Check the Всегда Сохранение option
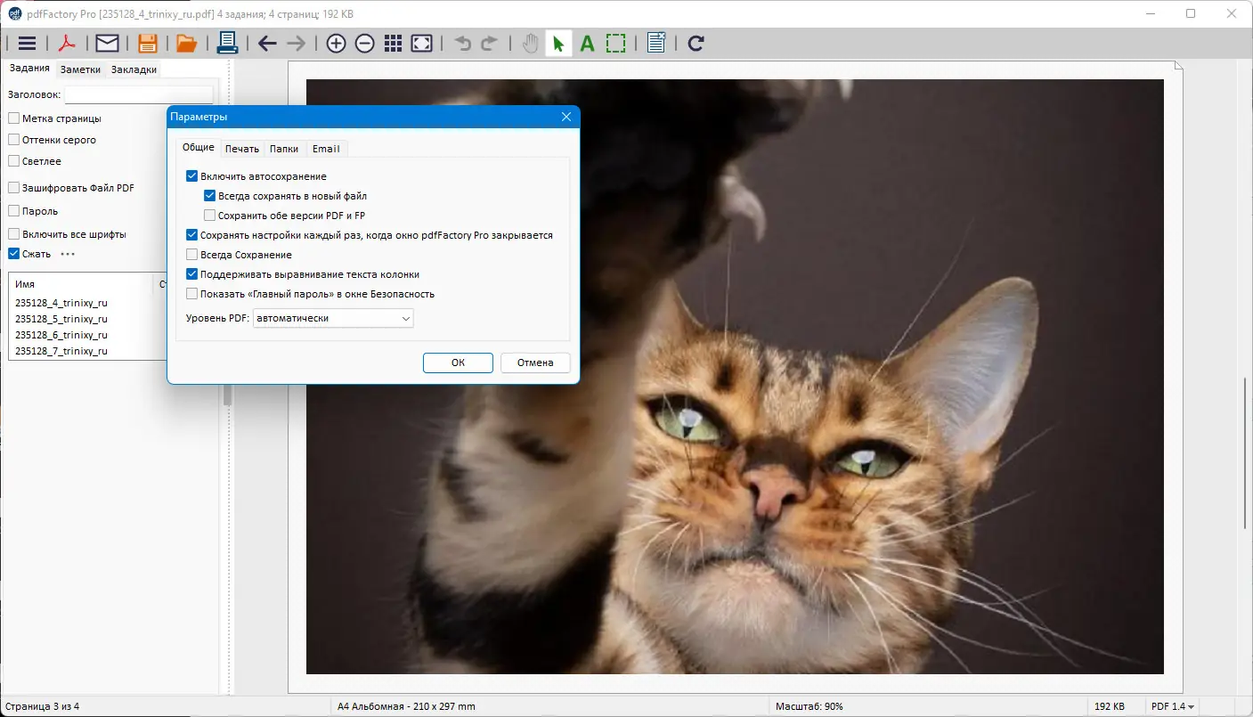 pyautogui.click(x=191, y=255)
